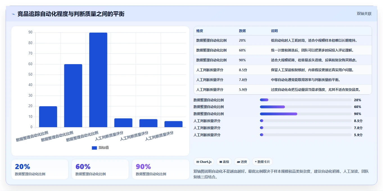Viewport: 383px width, 191px height.
Task: Click the description starting 过度自动化会把互动量
Action: point(316,90)
